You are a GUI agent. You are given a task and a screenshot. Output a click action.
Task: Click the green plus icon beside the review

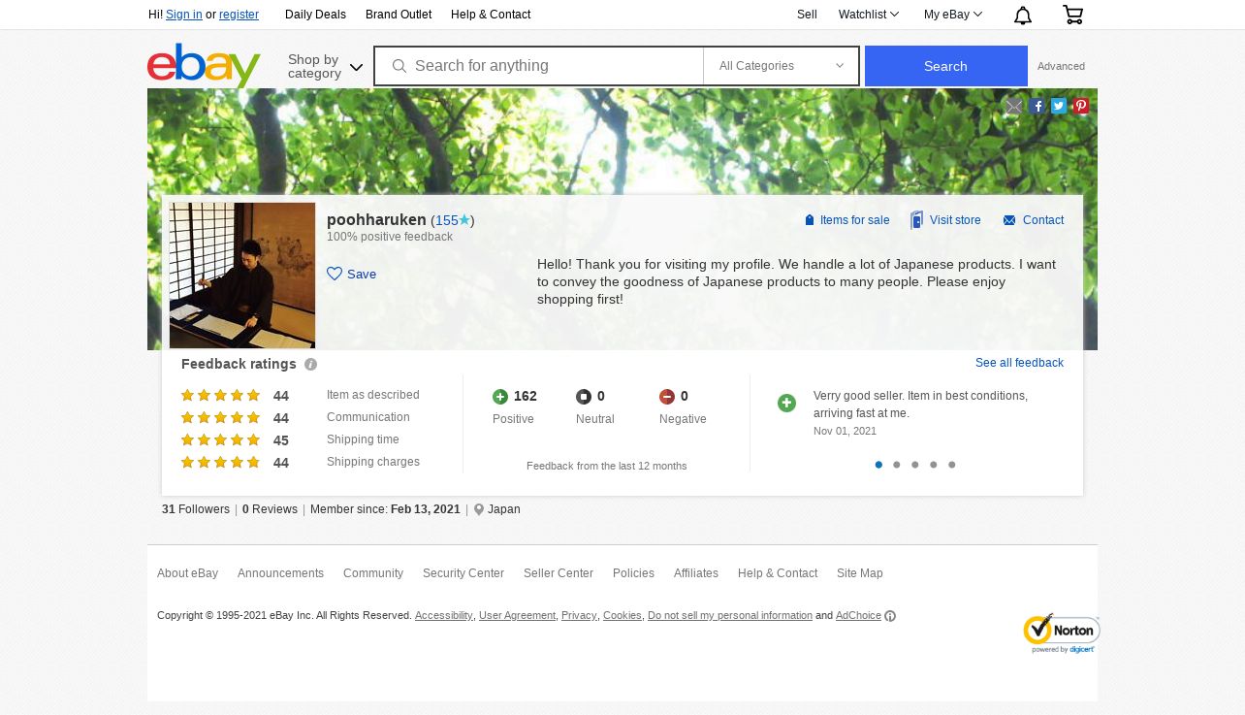tap(786, 403)
